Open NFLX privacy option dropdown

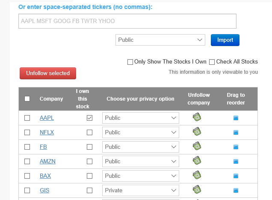point(141,133)
